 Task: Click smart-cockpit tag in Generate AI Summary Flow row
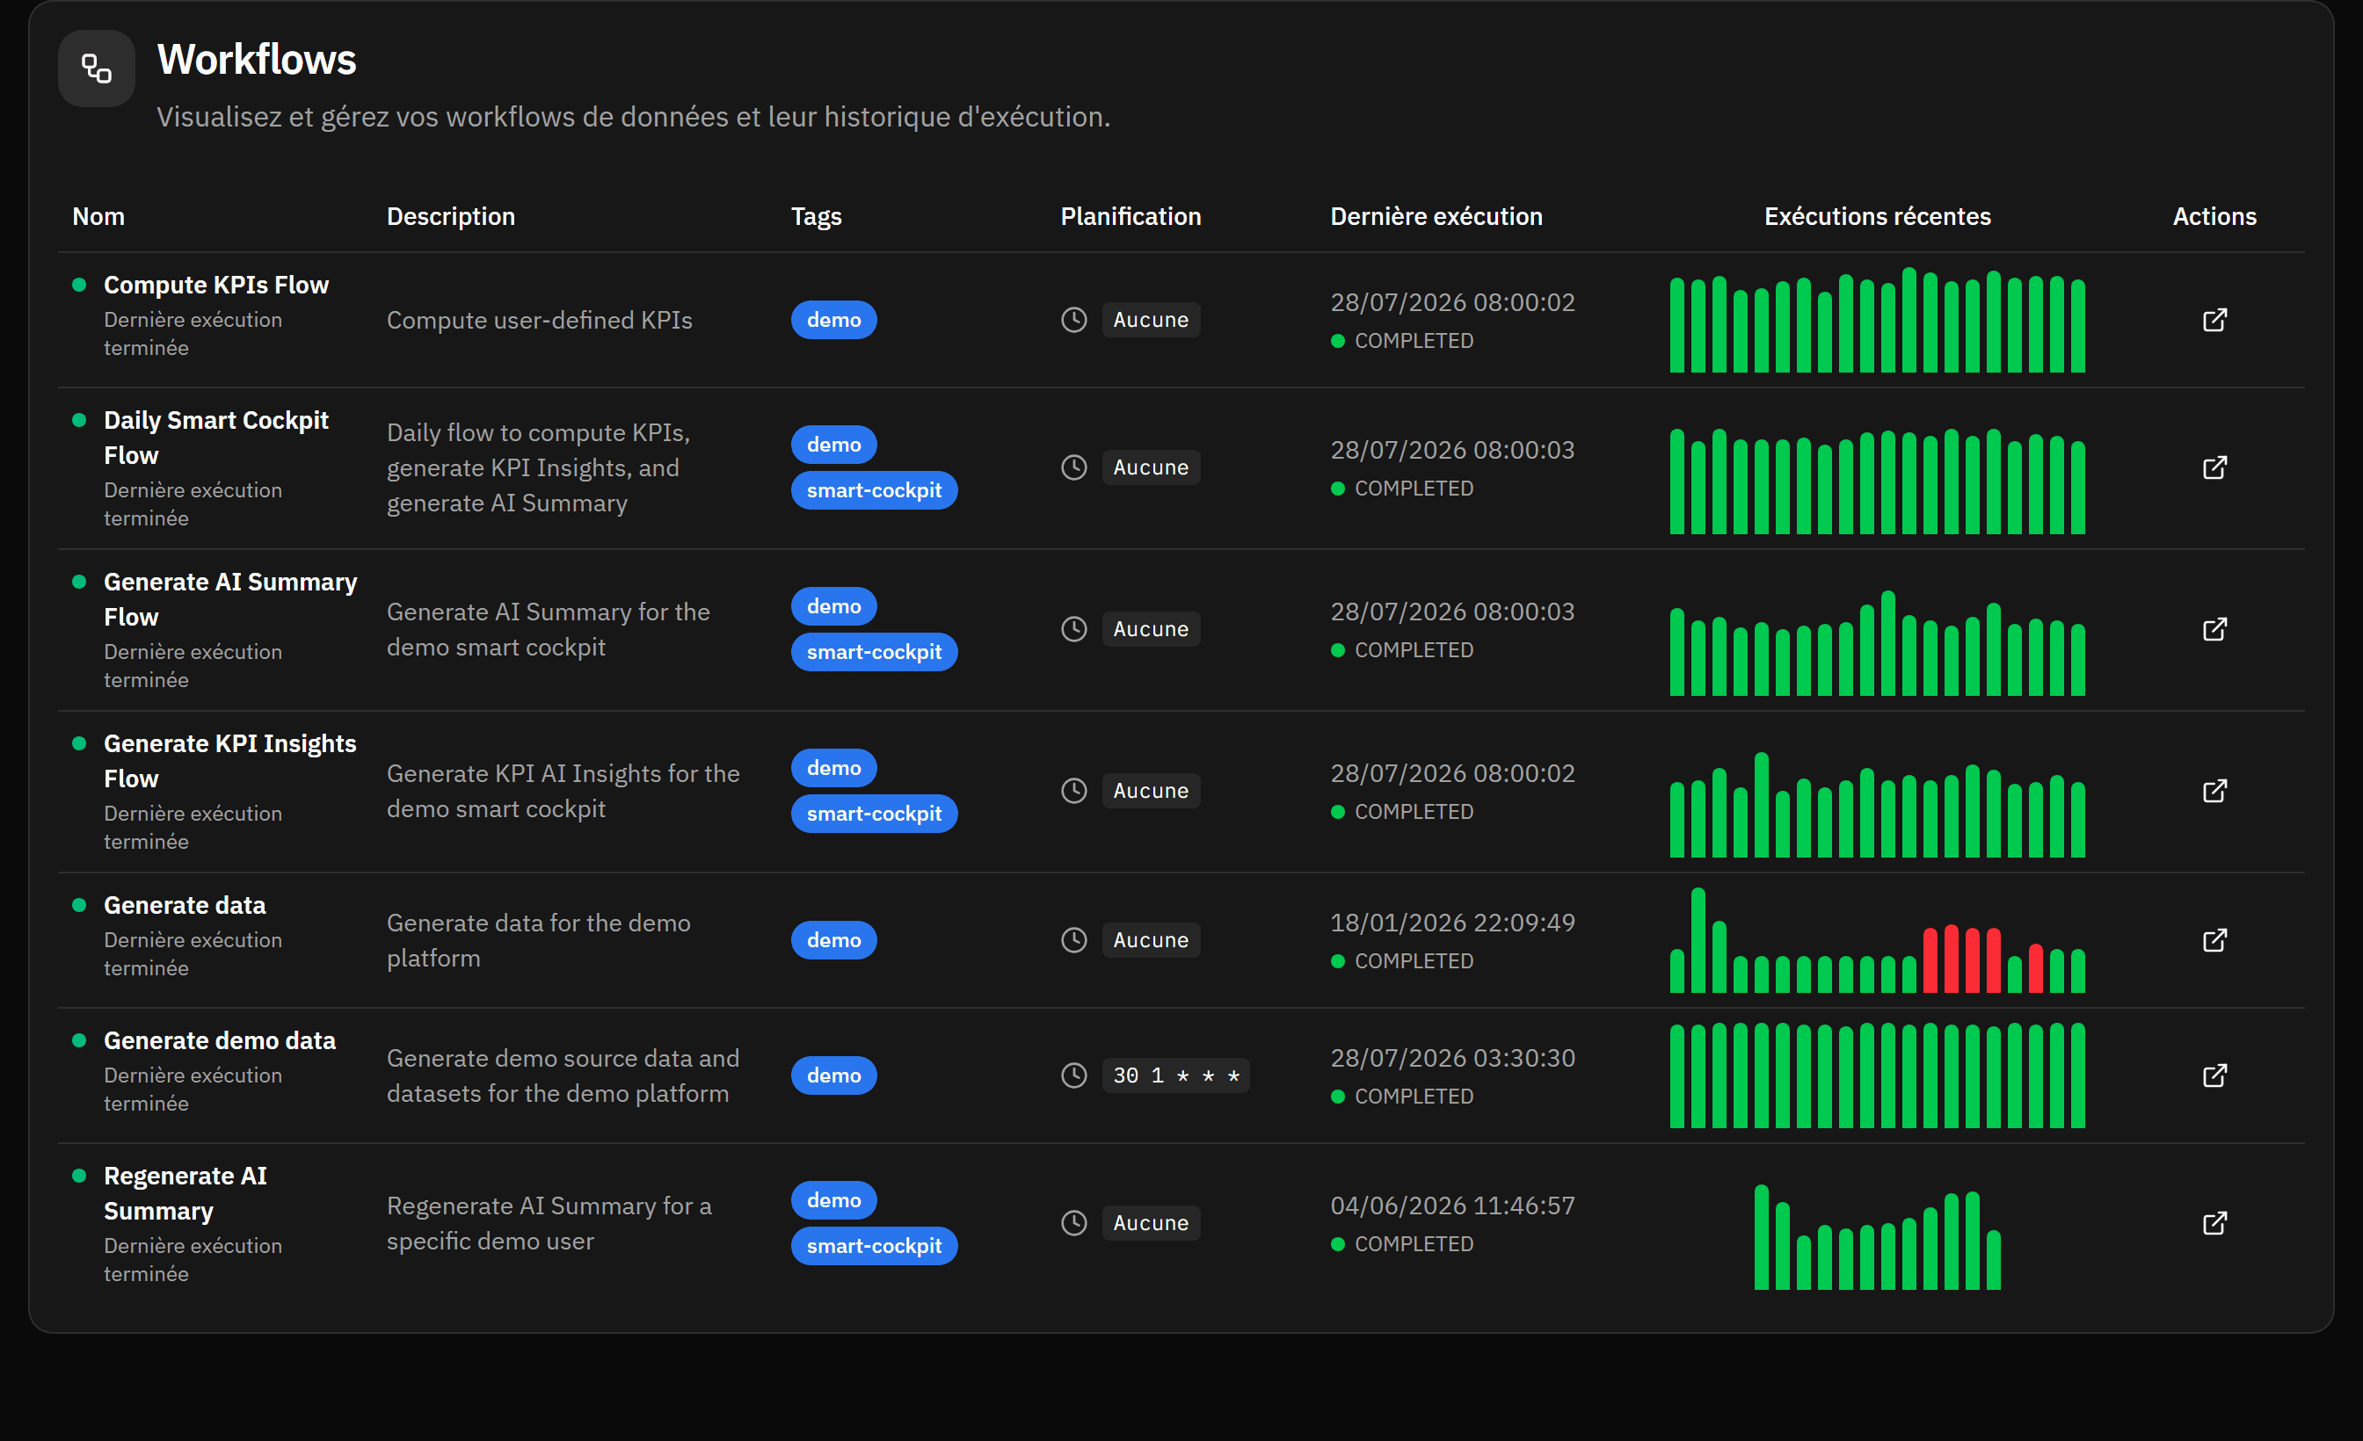(874, 652)
